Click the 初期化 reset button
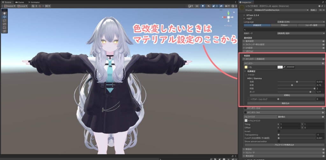 (x=287, y=95)
